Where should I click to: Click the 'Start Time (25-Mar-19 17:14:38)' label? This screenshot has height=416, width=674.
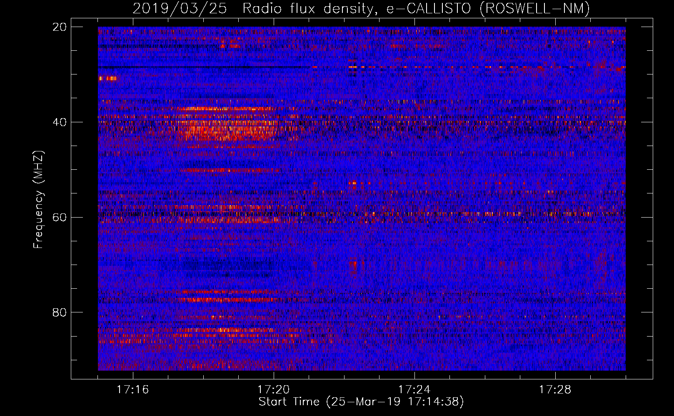pyautogui.click(x=361, y=402)
